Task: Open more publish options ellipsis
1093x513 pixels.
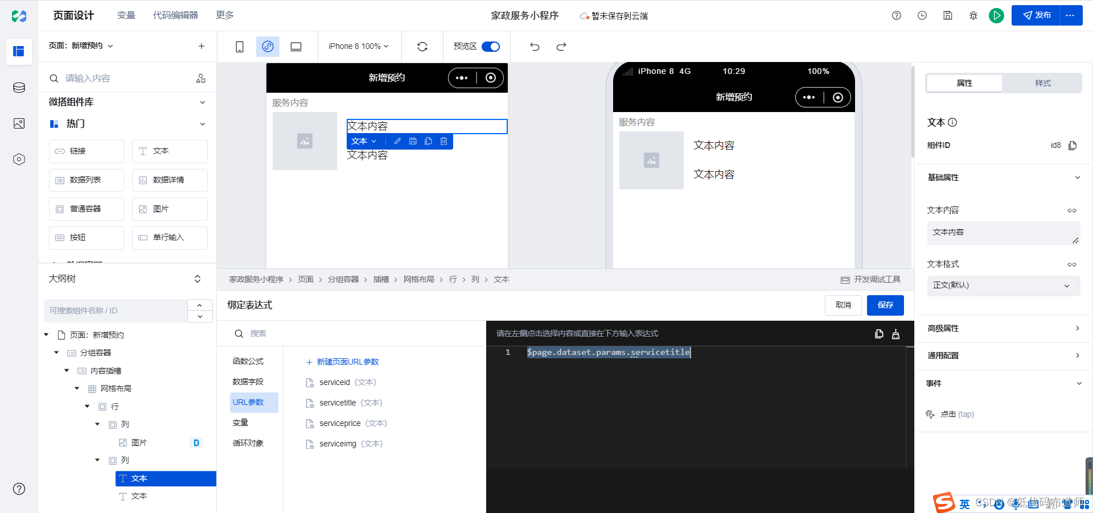Action: (1070, 15)
